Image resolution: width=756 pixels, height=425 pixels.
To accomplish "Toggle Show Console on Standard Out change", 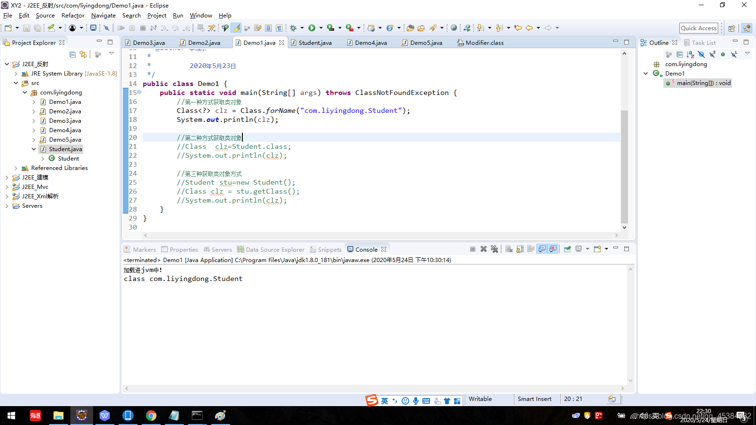I will [x=541, y=249].
